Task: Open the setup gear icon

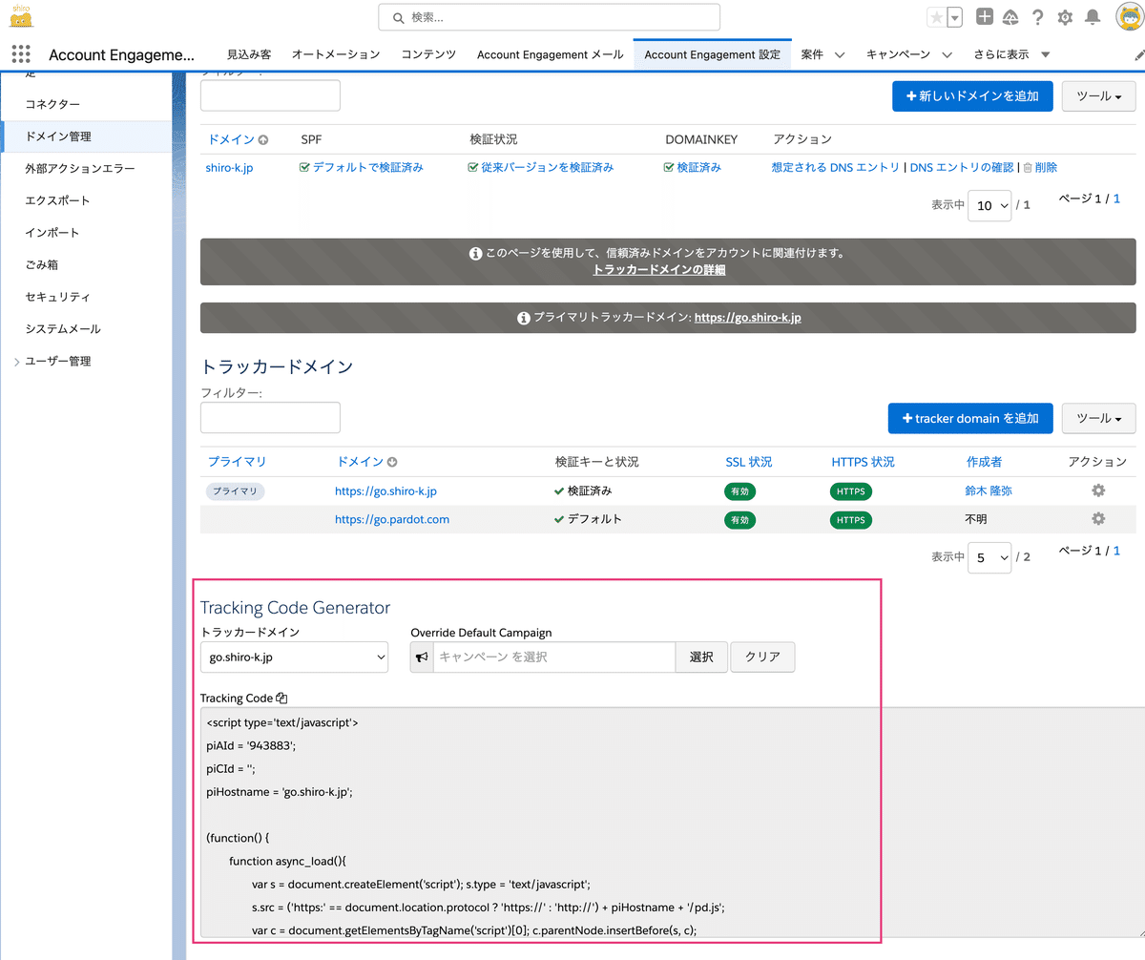Action: 1065,17
